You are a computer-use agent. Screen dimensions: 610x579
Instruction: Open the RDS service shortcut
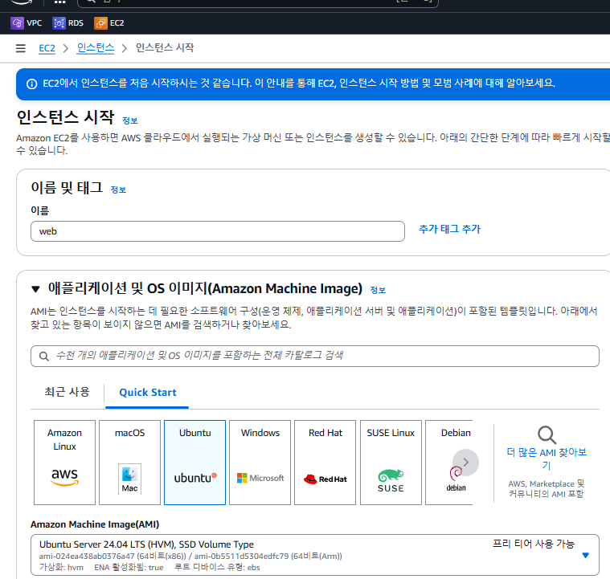click(x=68, y=23)
